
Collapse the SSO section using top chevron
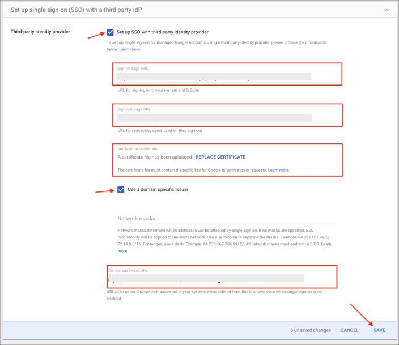387,10
